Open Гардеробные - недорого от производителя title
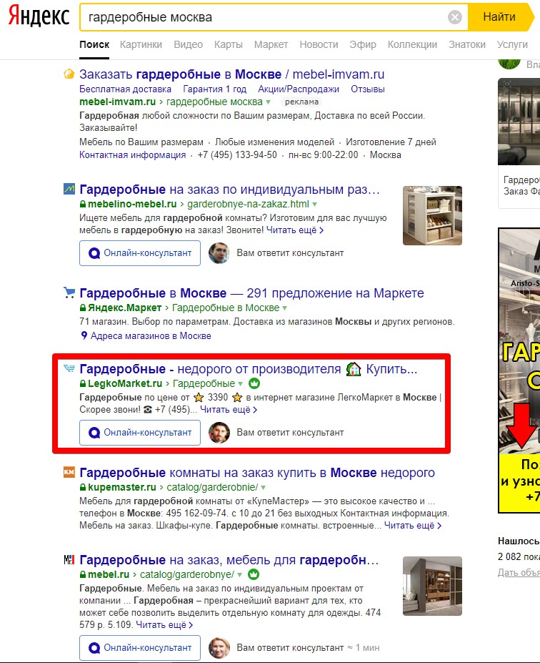Viewport: 540px width, 663px height. pos(249,369)
